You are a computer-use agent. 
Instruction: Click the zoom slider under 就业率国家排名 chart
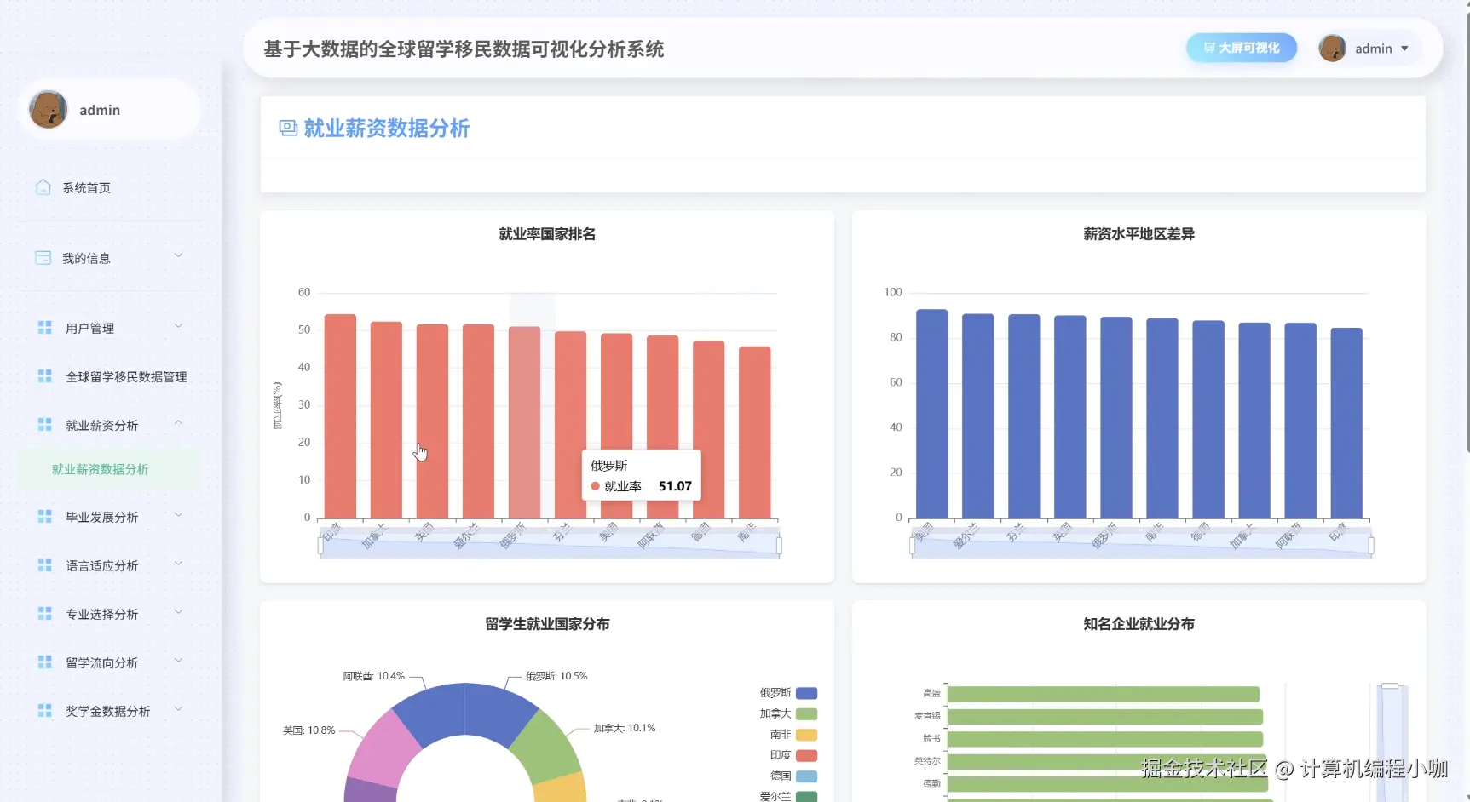coord(548,542)
